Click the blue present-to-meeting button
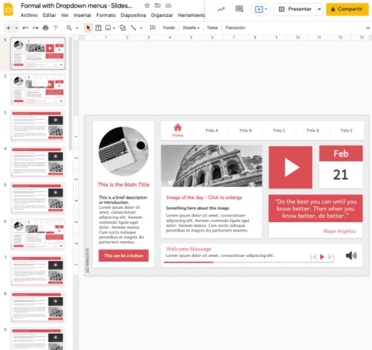 tap(261, 9)
